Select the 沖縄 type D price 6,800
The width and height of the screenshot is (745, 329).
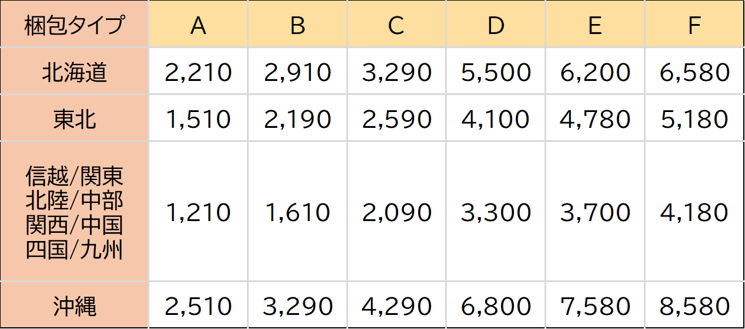(x=496, y=306)
